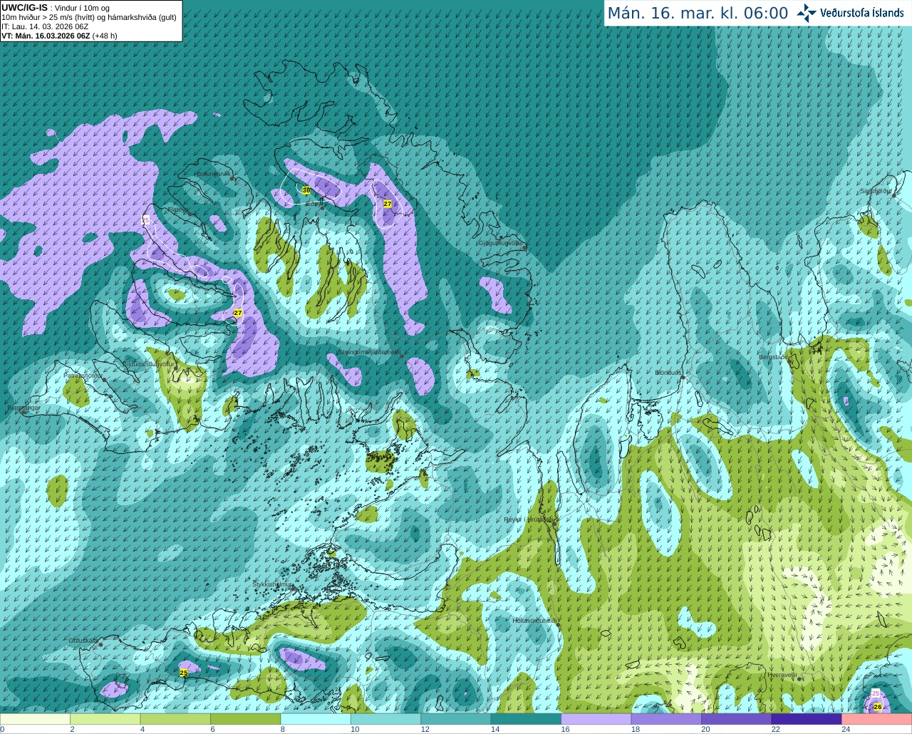
Task: Select the 'UWC/IG-IS' model title text
Action: [x=24, y=8]
